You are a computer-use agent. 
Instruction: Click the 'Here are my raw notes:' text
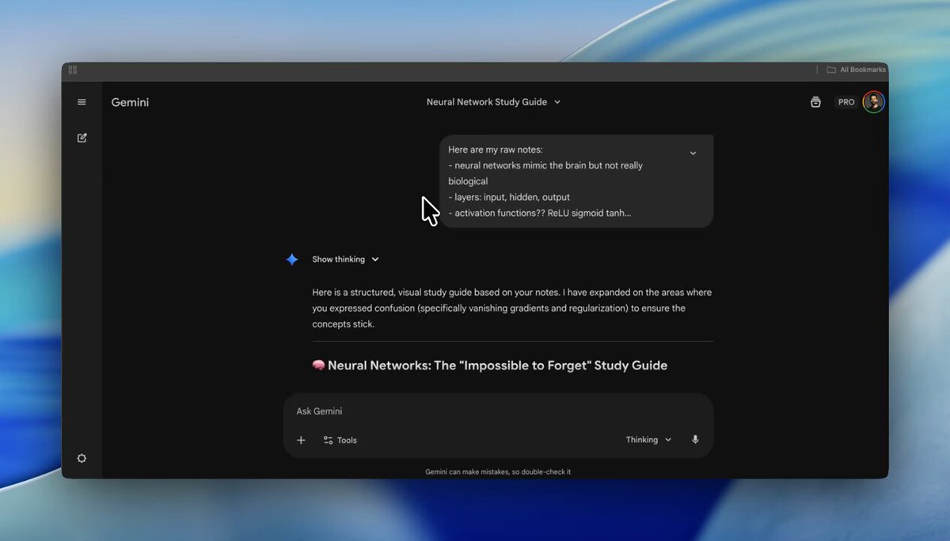(496, 149)
